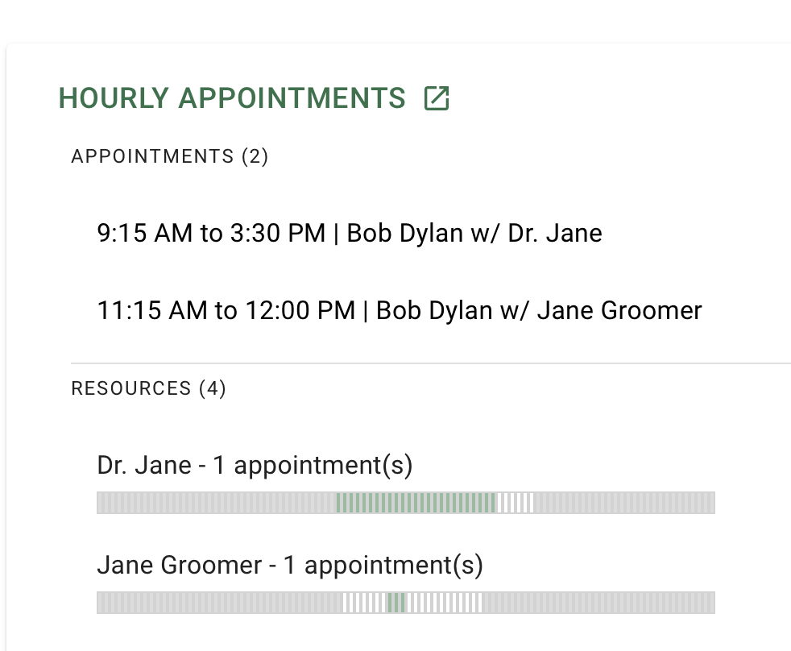Screen dimensions: 791x651
Task: Click white available slots on Dr. Jane's timeline
Action: click(x=515, y=503)
